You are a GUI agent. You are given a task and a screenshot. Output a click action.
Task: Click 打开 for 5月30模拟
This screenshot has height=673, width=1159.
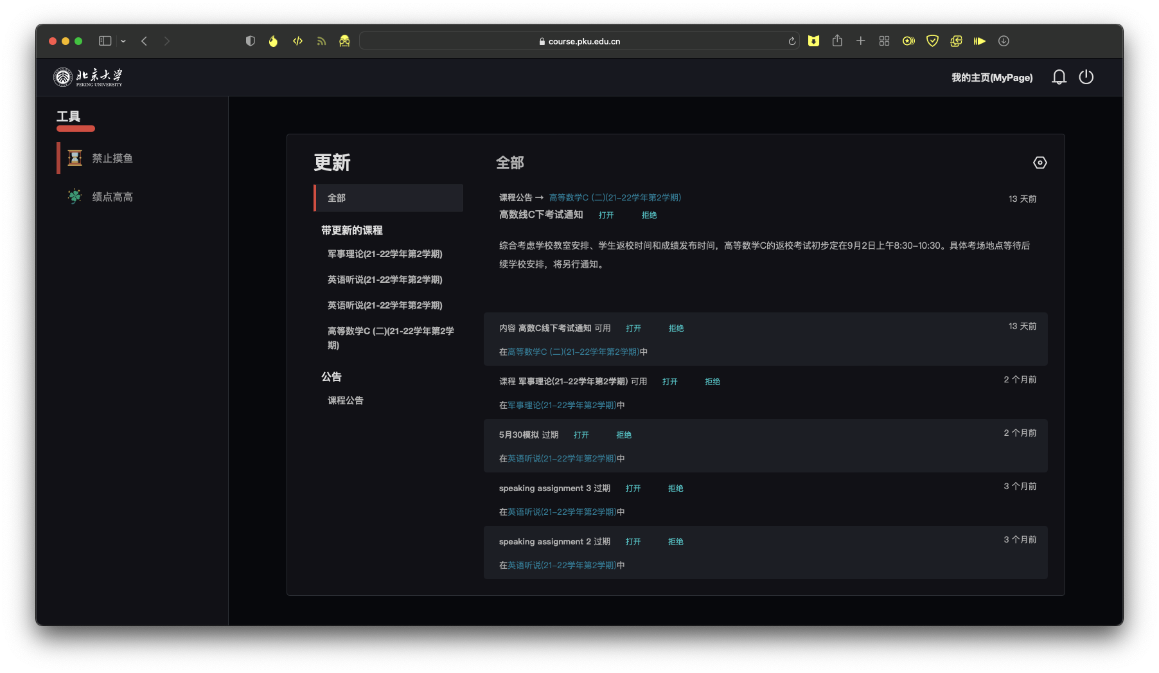[x=581, y=435]
